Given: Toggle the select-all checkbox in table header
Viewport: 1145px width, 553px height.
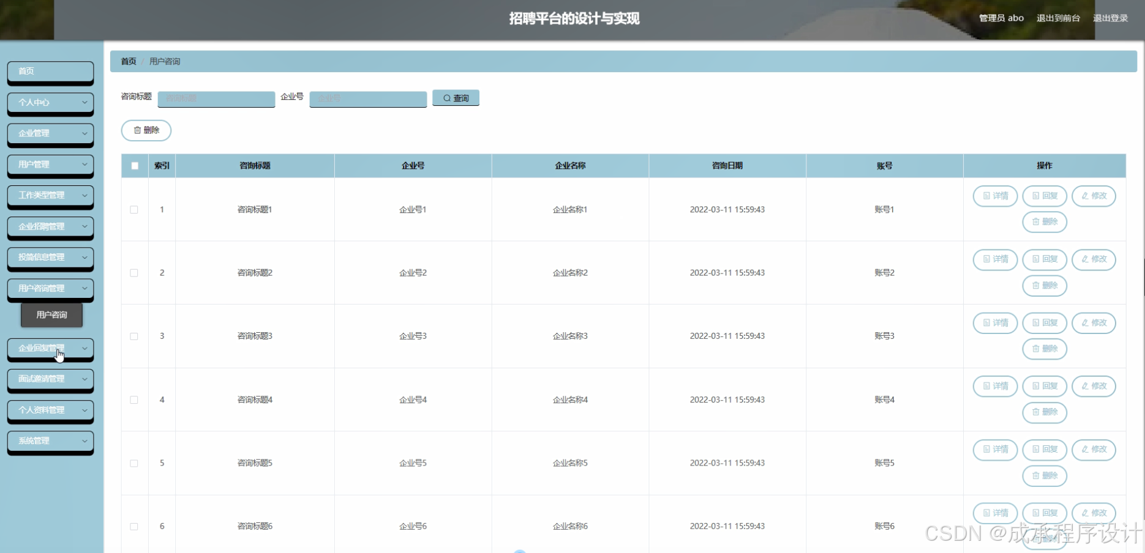Looking at the screenshot, I should [x=134, y=165].
